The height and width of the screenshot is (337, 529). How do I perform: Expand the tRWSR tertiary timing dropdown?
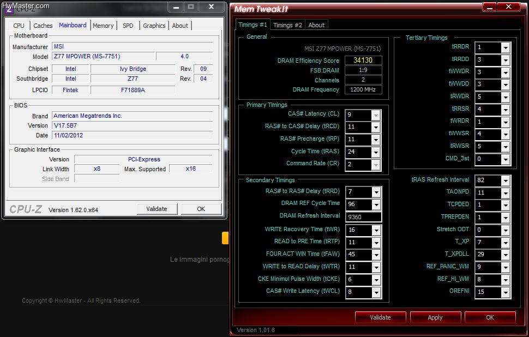click(506, 147)
